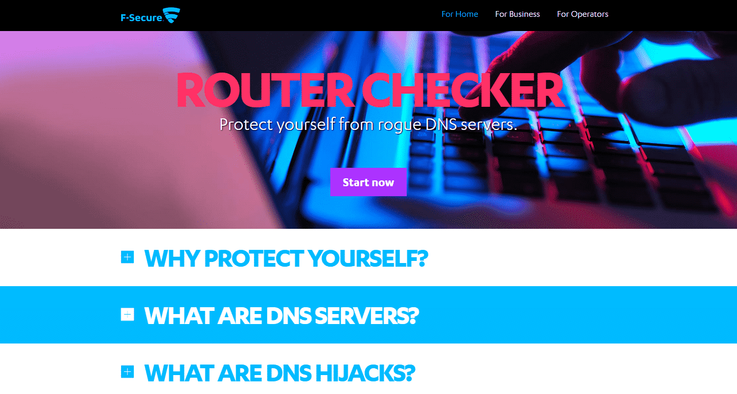Expand the plus icon beside Why Protect Yourself

pyautogui.click(x=127, y=257)
